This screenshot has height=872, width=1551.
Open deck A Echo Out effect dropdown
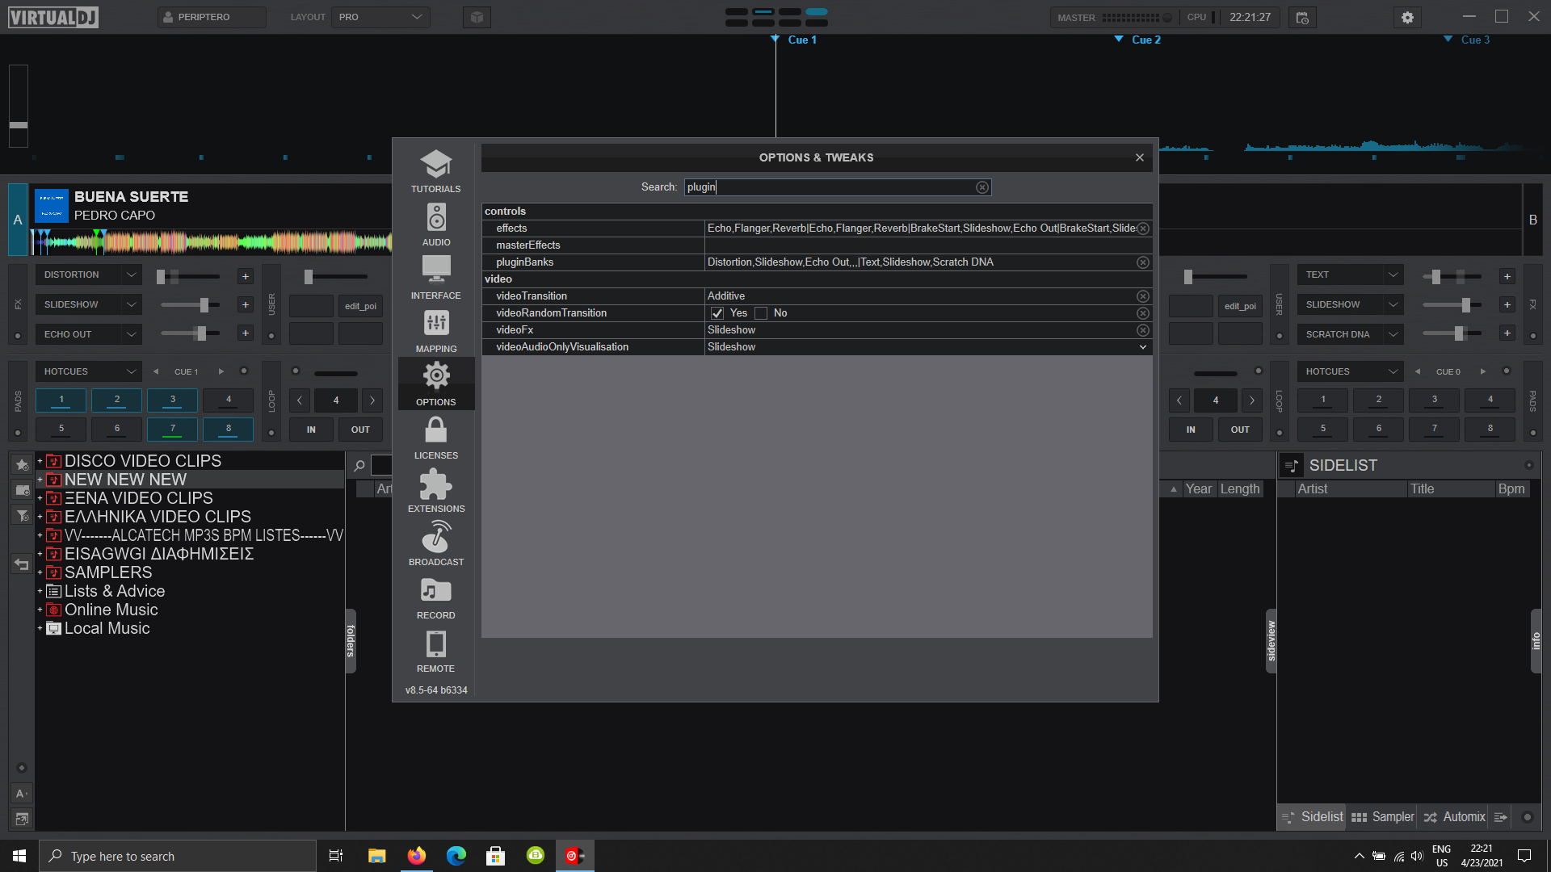(x=88, y=334)
